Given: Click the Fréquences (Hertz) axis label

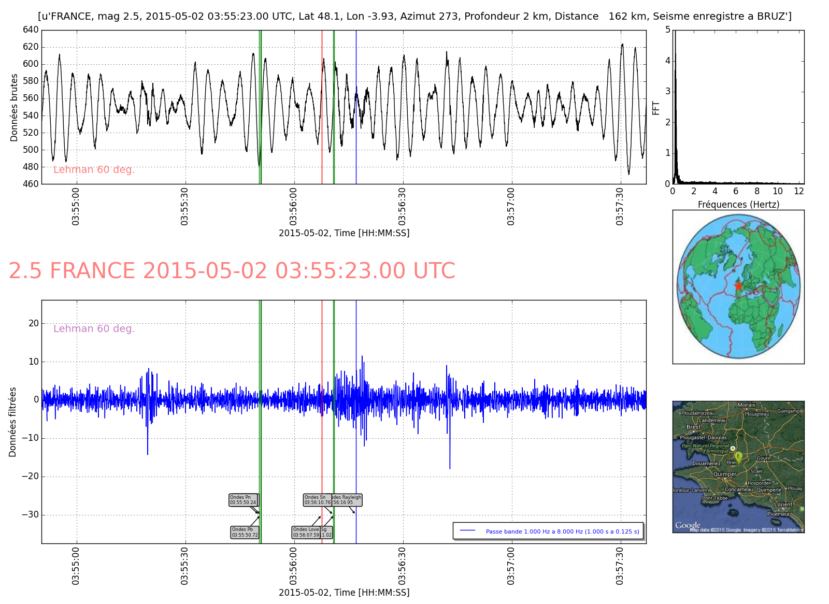Looking at the screenshot, I should pyautogui.click(x=738, y=205).
